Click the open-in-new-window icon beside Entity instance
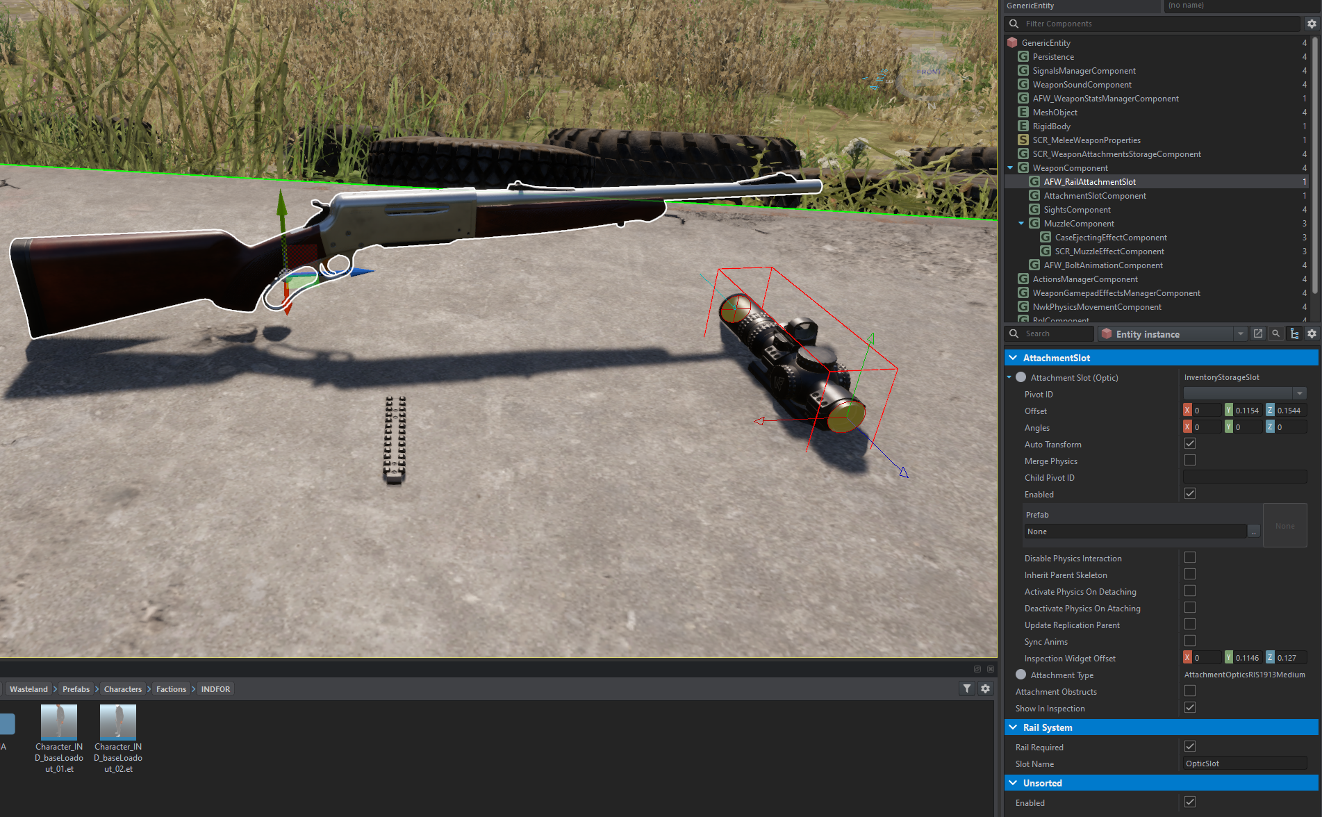Image resolution: width=1322 pixels, height=817 pixels. coord(1257,334)
